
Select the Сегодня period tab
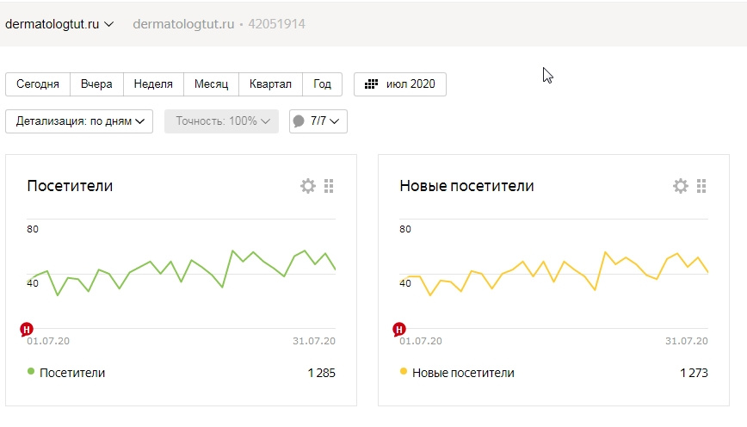tap(38, 84)
